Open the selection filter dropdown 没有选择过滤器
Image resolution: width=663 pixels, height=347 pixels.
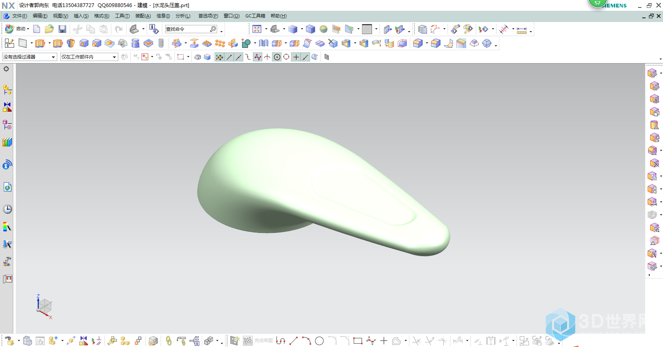coord(29,57)
